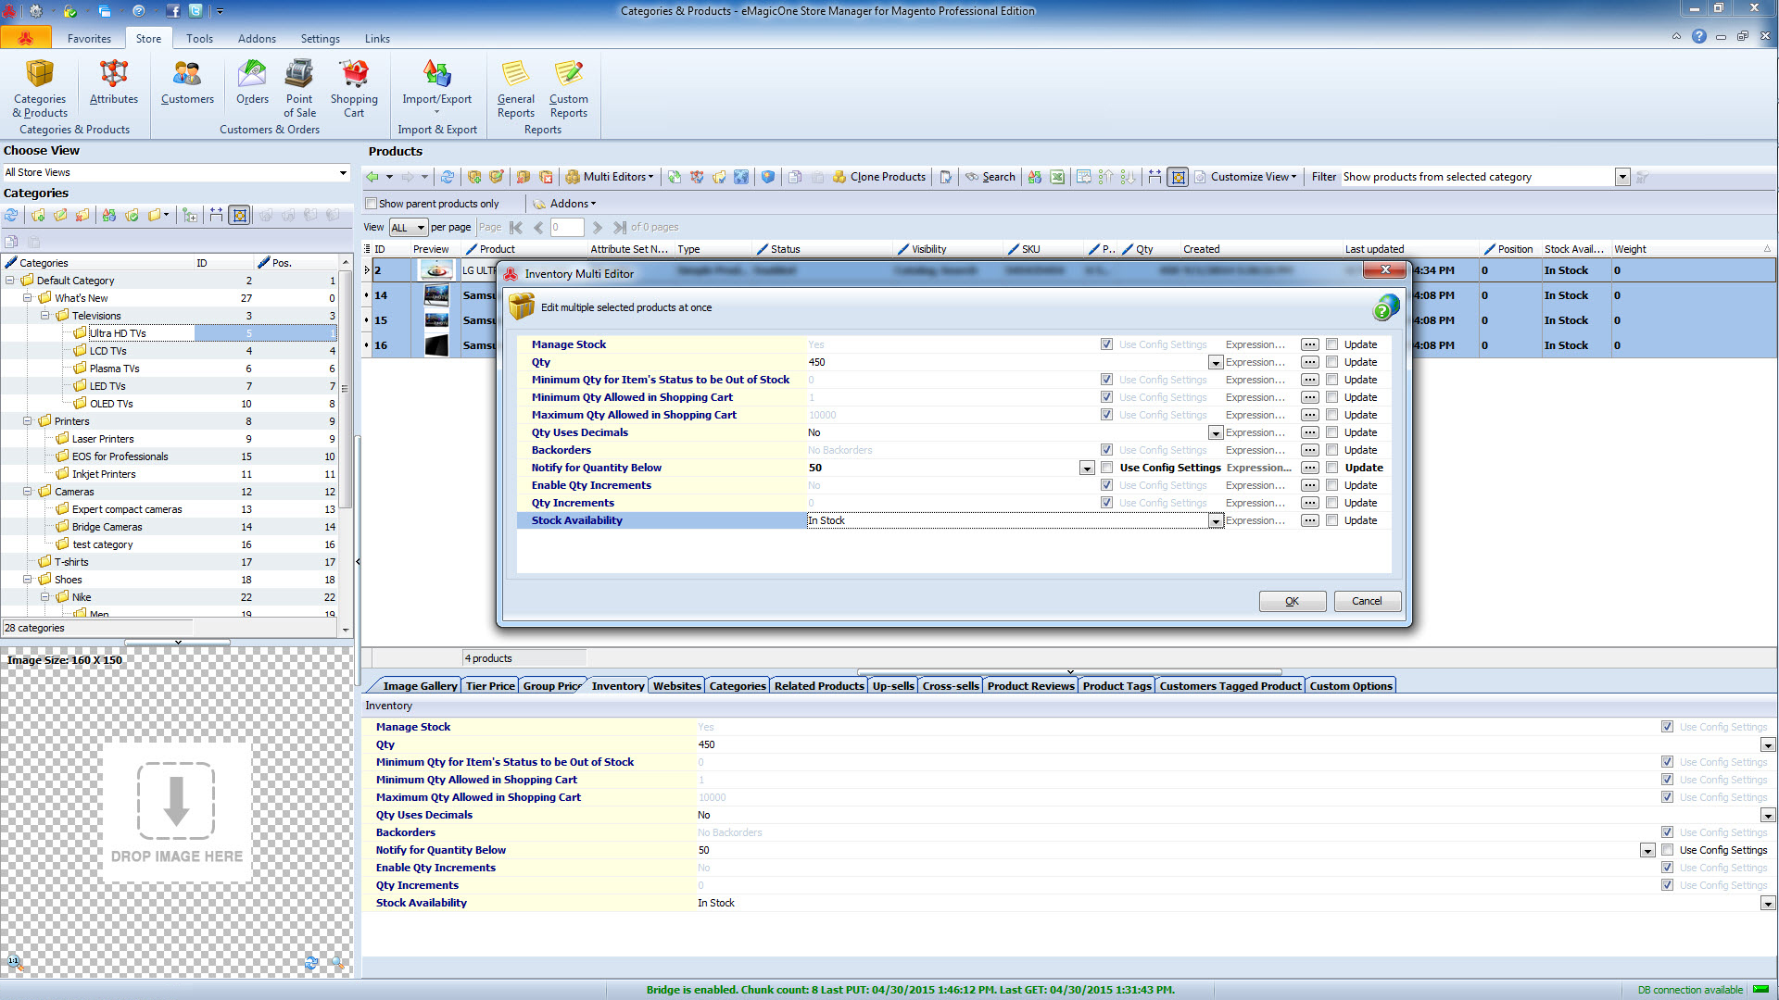
Task: Collapse the Printers category tree node
Action: click(x=27, y=421)
